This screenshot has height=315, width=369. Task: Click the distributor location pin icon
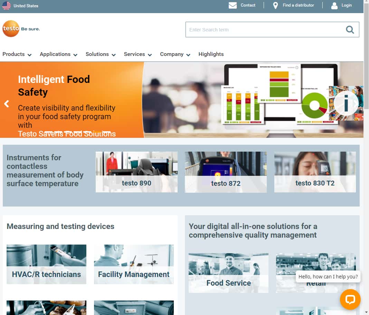click(275, 6)
